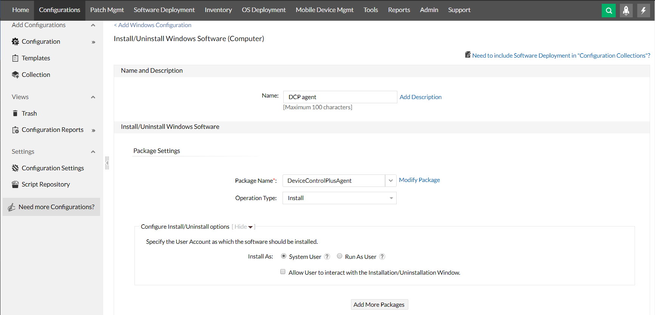Open the Package Name dropdown
The image size is (655, 315).
[391, 180]
